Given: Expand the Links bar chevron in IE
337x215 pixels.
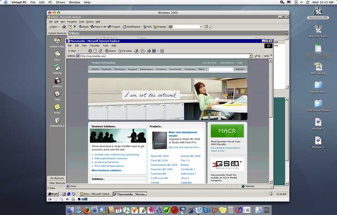Looking at the screenshot, I should click(x=271, y=55).
